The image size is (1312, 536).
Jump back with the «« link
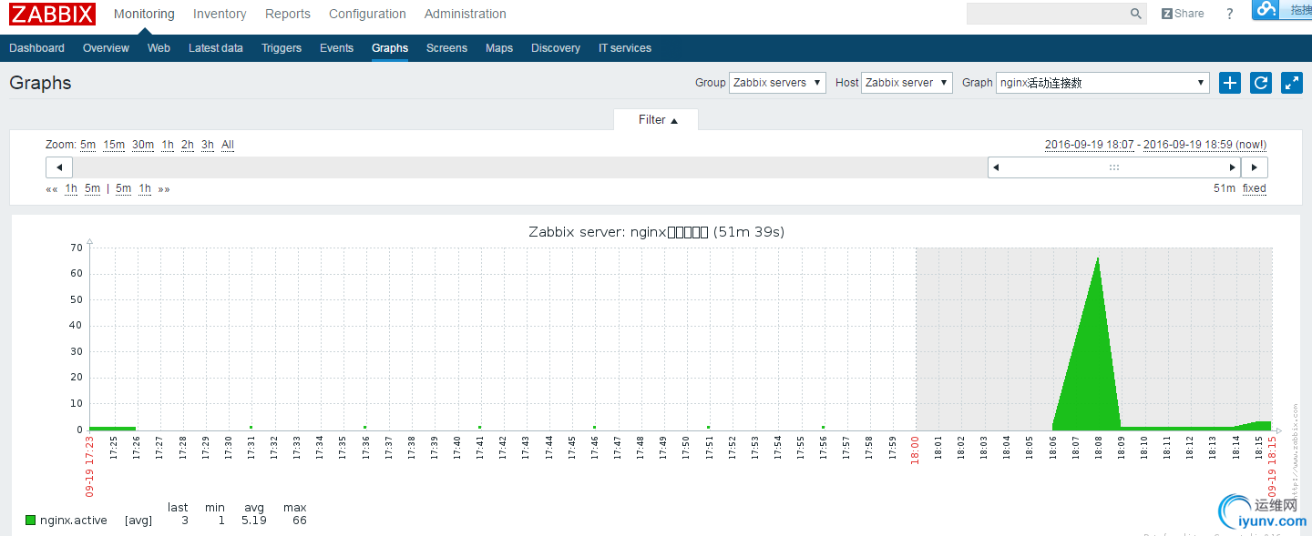tap(52, 189)
